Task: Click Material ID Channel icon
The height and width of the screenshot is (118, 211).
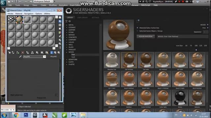Action: (42, 52)
